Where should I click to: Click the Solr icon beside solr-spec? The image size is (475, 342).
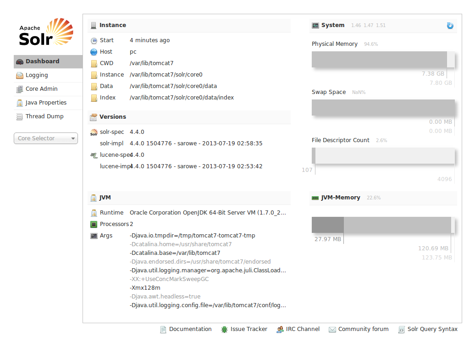(94, 132)
